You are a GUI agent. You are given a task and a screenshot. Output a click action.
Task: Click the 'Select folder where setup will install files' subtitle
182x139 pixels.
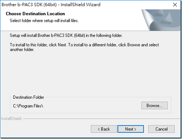44,21
